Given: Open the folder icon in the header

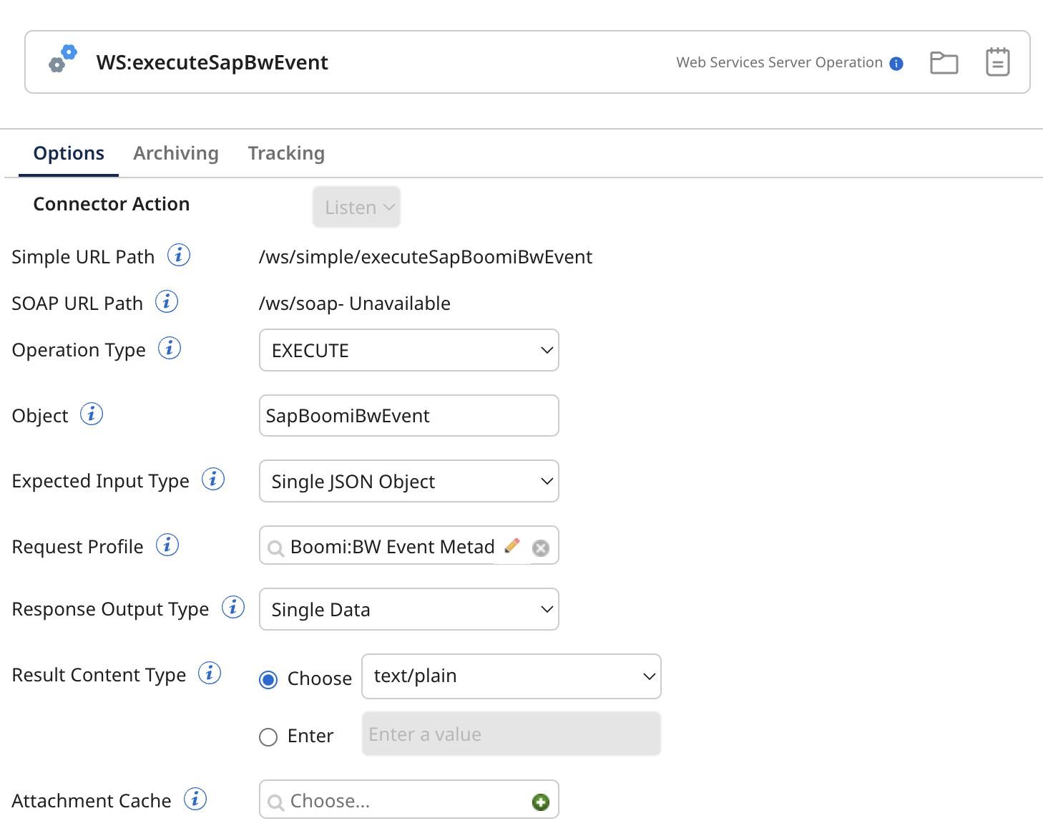Looking at the screenshot, I should click(x=944, y=62).
